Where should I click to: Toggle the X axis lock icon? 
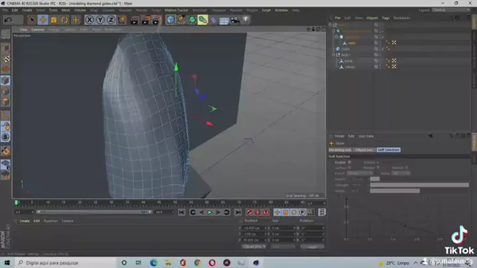pyautogui.click(x=89, y=20)
